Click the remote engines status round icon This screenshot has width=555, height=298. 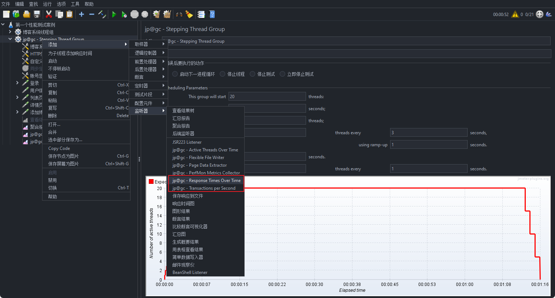tap(540, 14)
